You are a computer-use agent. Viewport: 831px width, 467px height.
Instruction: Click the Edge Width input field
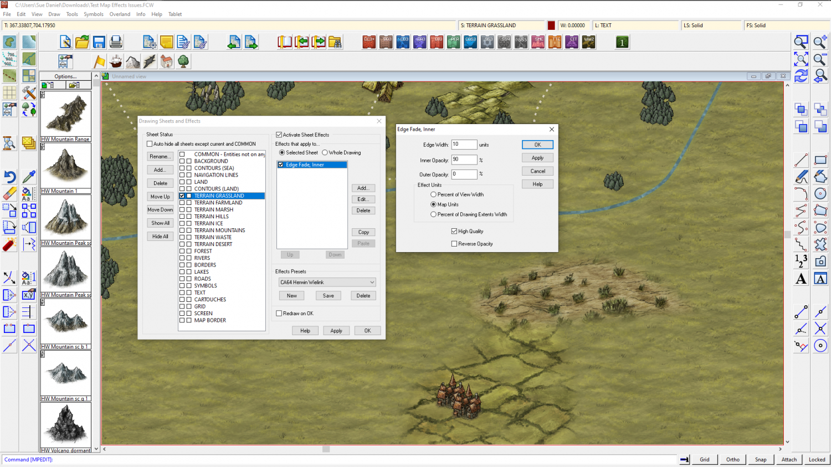click(464, 145)
